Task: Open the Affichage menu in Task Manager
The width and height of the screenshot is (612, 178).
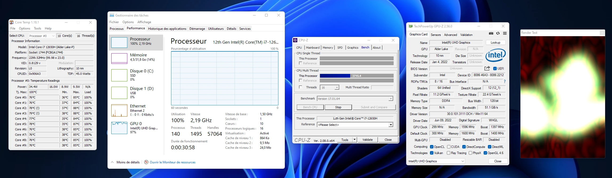Action: click(x=144, y=22)
